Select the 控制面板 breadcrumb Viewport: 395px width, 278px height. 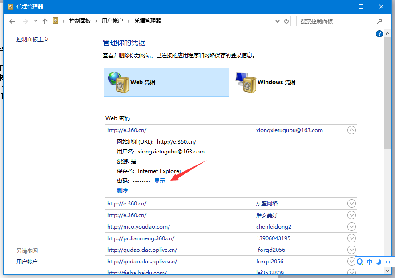(x=80, y=21)
